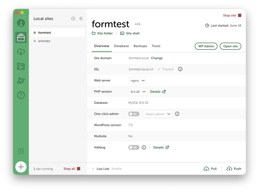Open the account avatar icon

coord(21,23)
